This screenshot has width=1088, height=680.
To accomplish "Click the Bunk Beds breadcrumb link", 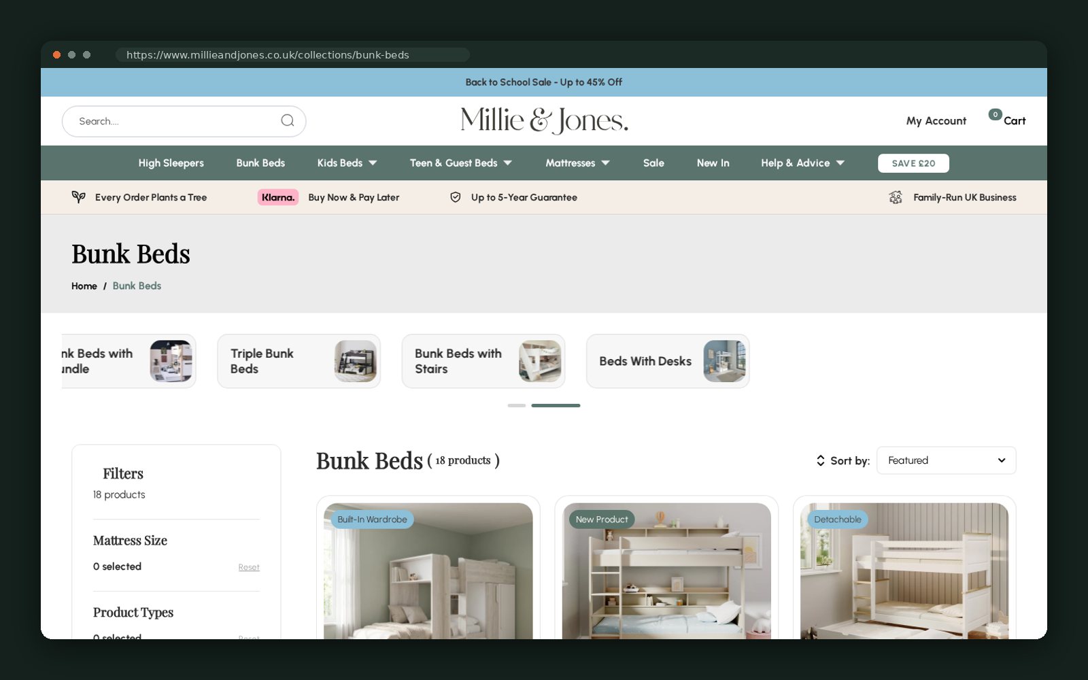I will pyautogui.click(x=137, y=286).
